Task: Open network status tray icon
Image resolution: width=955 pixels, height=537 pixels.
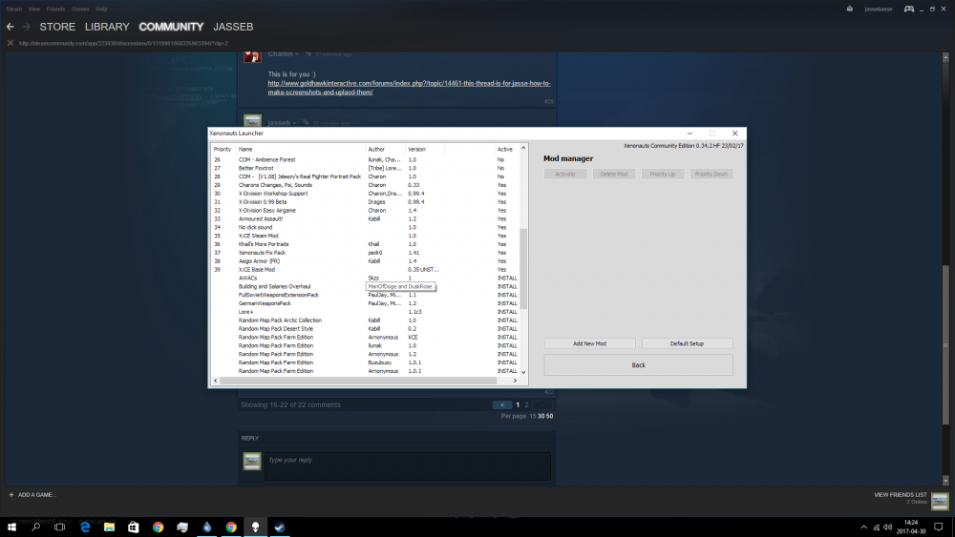Action: 876,527
